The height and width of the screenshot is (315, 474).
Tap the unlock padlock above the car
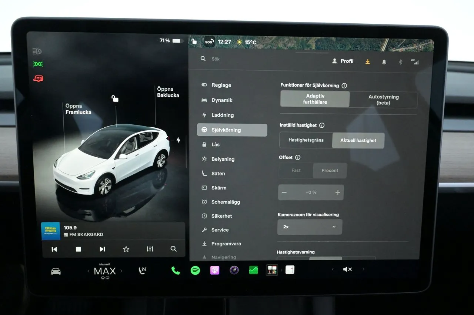point(115,98)
